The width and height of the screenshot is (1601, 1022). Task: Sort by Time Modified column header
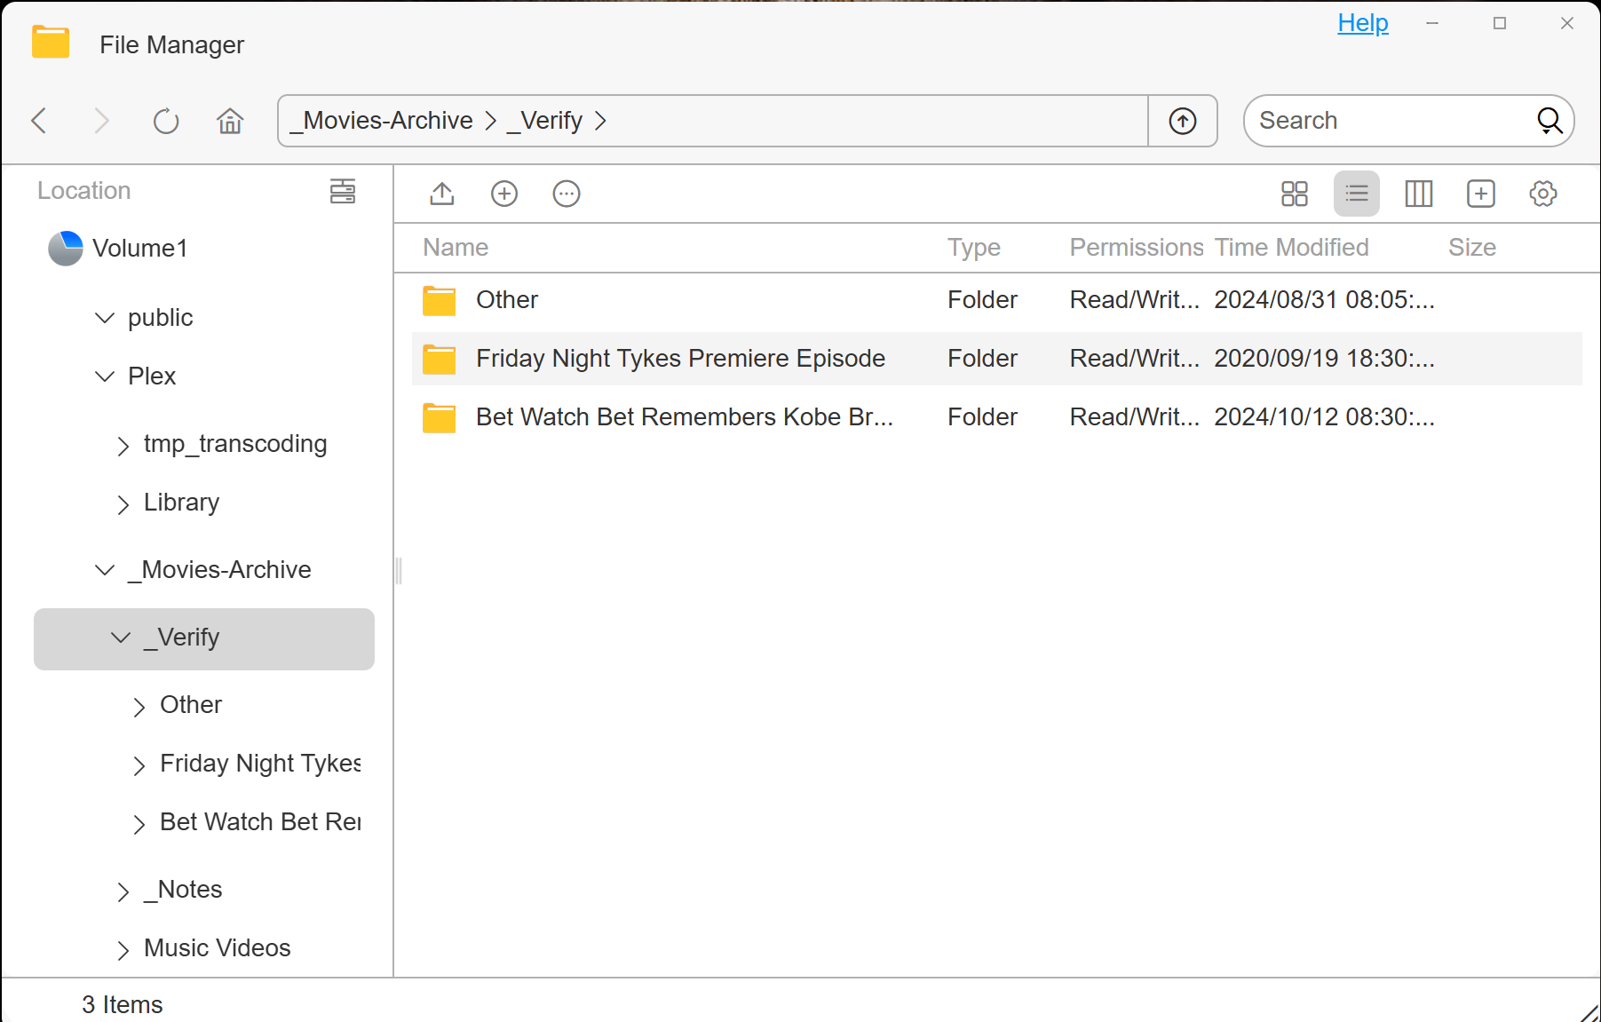[x=1292, y=248]
